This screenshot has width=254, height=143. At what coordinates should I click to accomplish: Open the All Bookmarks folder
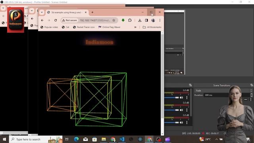[x=152, y=27]
